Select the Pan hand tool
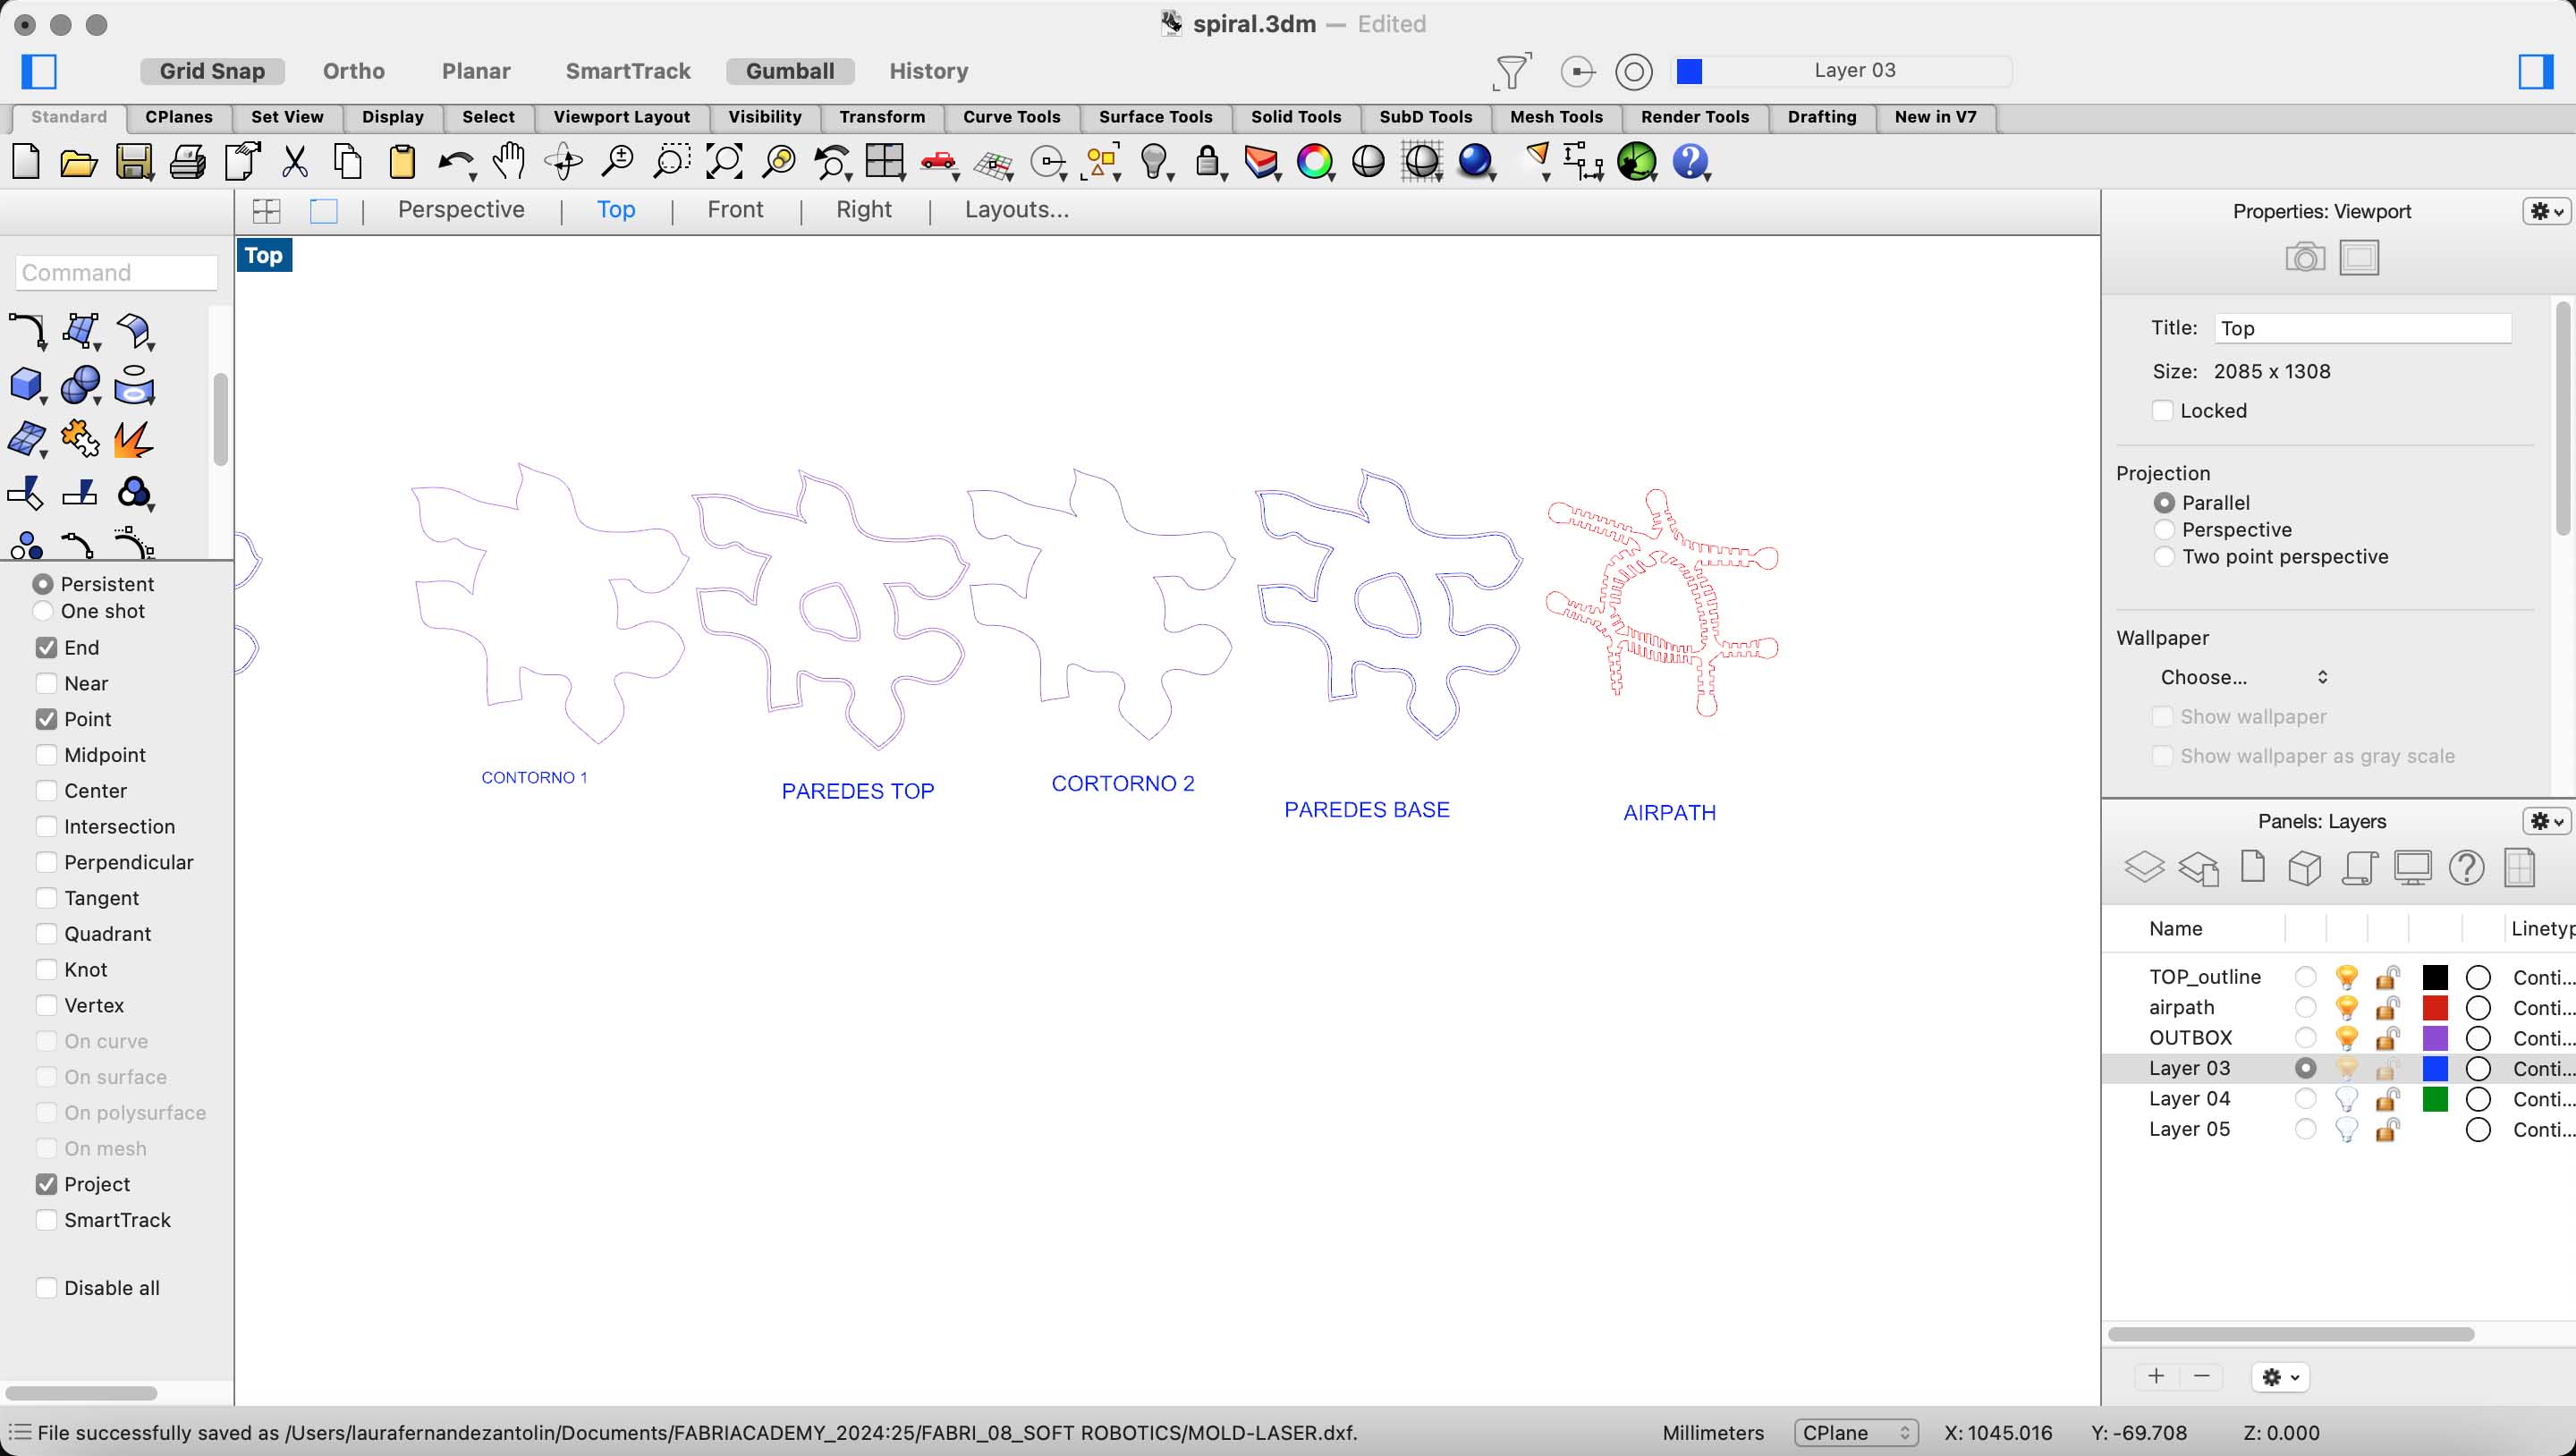2576x1456 pixels. (509, 161)
